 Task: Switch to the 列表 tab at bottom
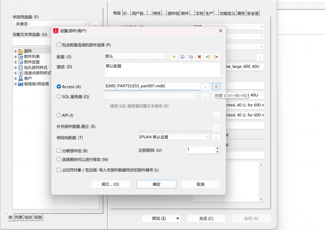click(19, 218)
